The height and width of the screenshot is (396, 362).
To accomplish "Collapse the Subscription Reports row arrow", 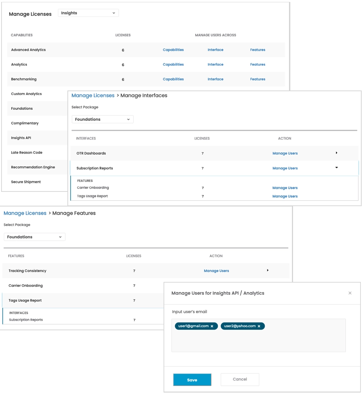I will (336, 168).
